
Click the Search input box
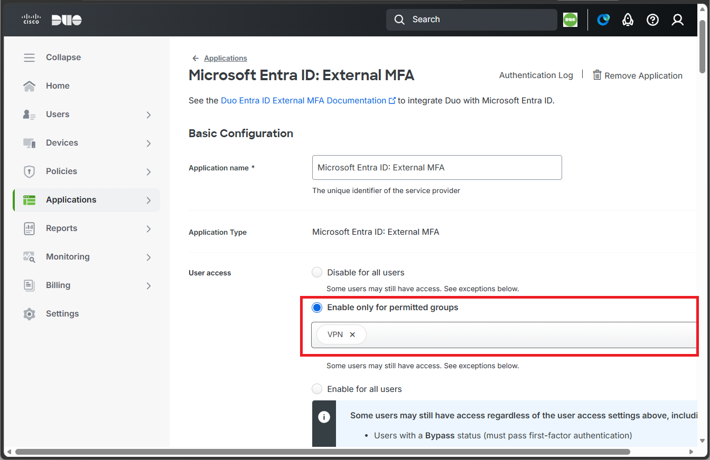(x=472, y=20)
